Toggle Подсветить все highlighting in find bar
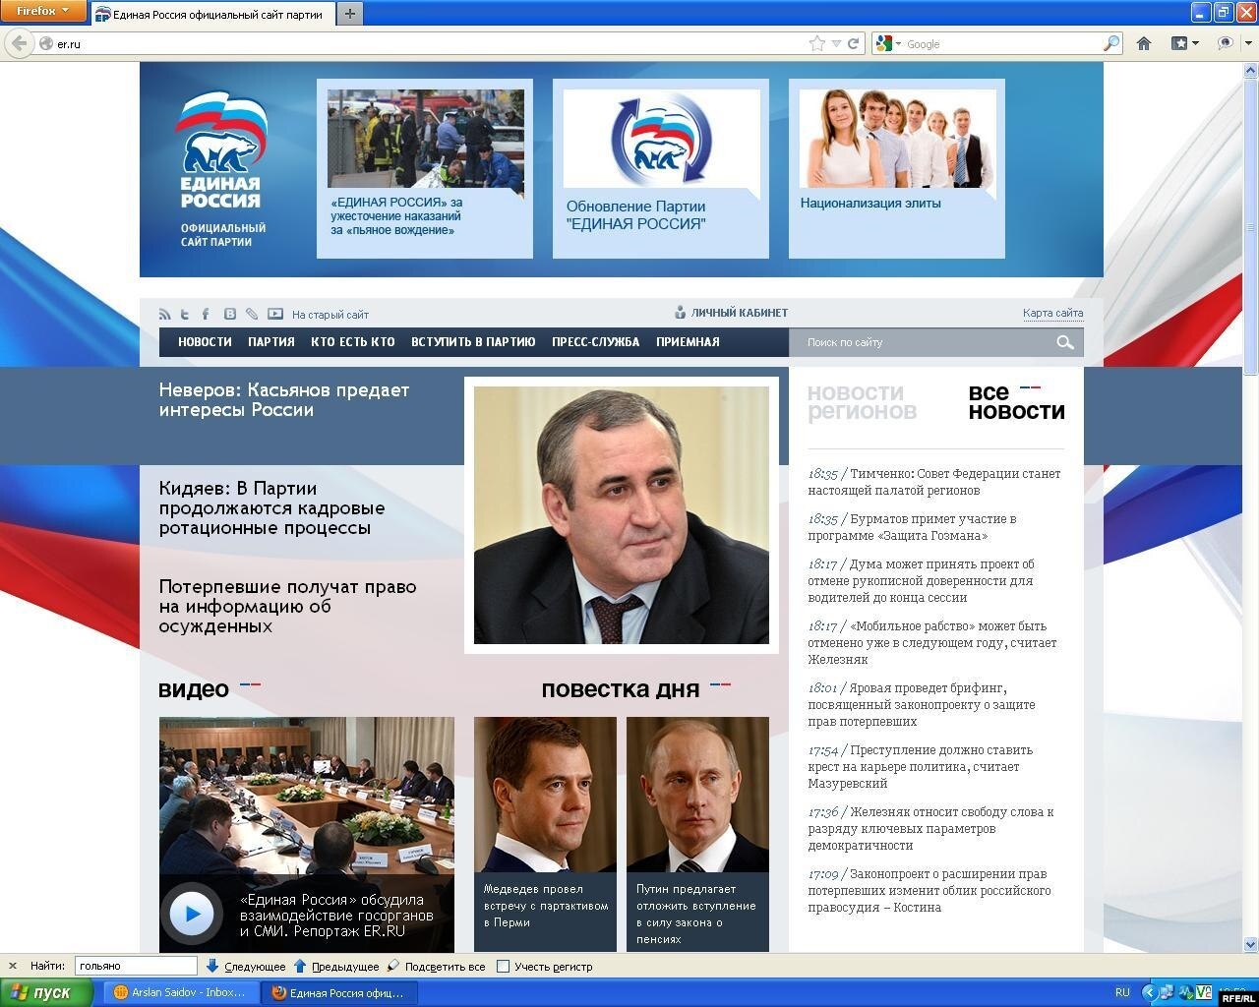1259x1007 pixels. (x=437, y=967)
